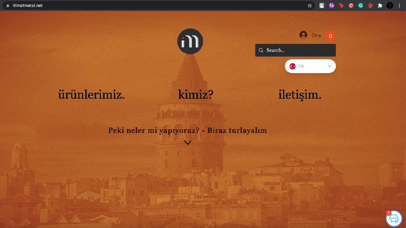406x228 pixels.
Task: Open the ürünlerimiz menu item
Action: (92, 95)
